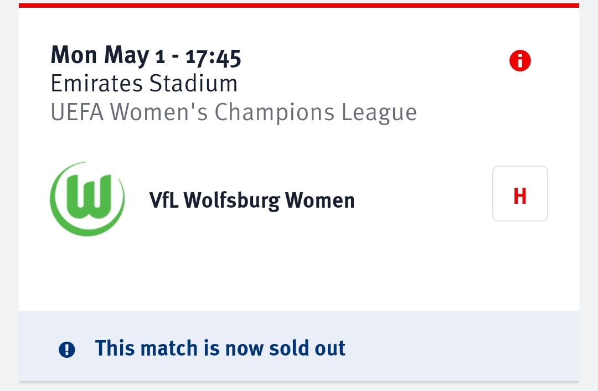Image resolution: width=598 pixels, height=391 pixels.
Task: Click 'This match is now sold out' message
Action: coord(220,348)
